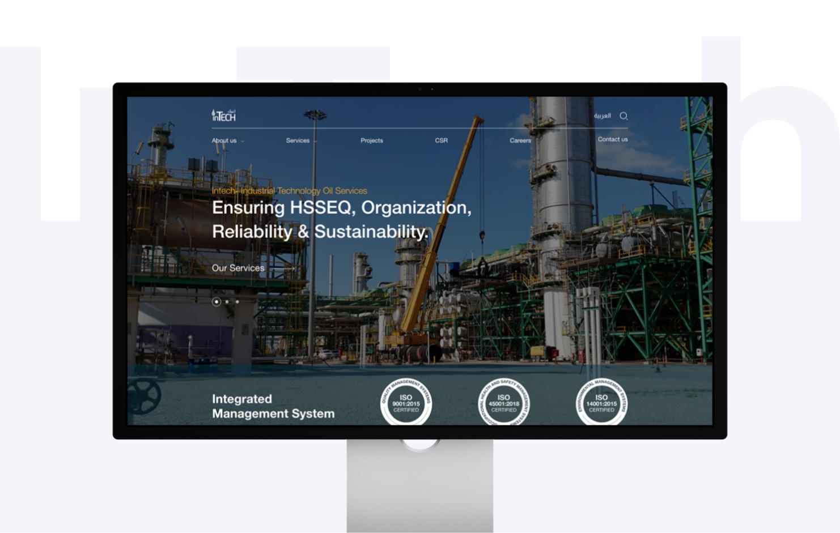840x533 pixels.
Task: Expand the About us dropdown chevron
Action: point(243,141)
